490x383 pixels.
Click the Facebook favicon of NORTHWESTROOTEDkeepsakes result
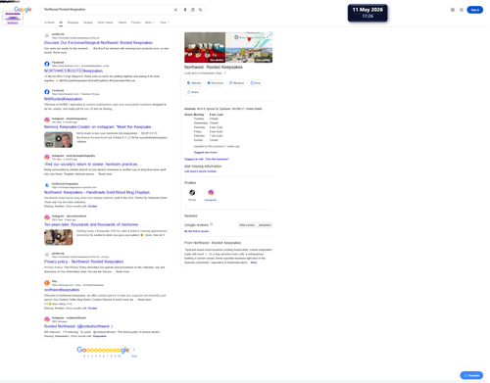[47, 64]
